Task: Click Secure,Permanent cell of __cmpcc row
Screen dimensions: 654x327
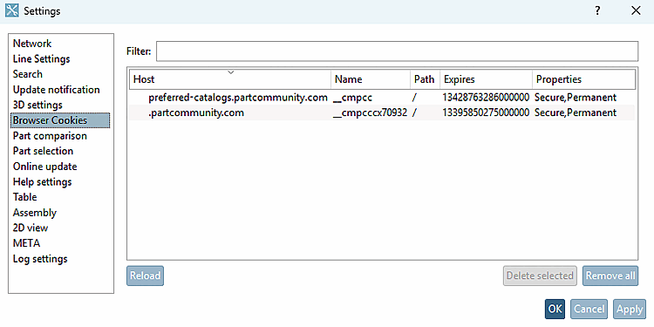Action: tap(576, 98)
